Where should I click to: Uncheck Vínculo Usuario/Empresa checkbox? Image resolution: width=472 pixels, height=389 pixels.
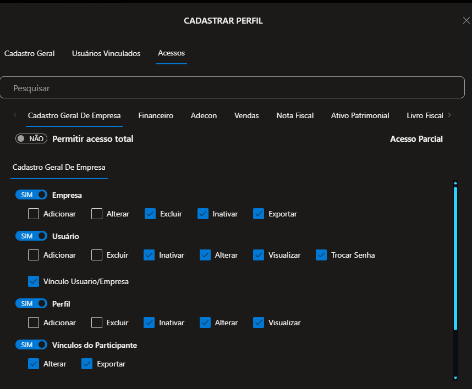point(34,281)
